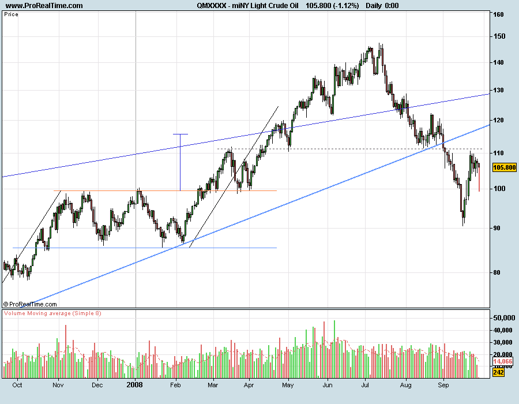Click the Sep date axis label
Screen dimensions: 519x404
pyautogui.click(x=443, y=385)
